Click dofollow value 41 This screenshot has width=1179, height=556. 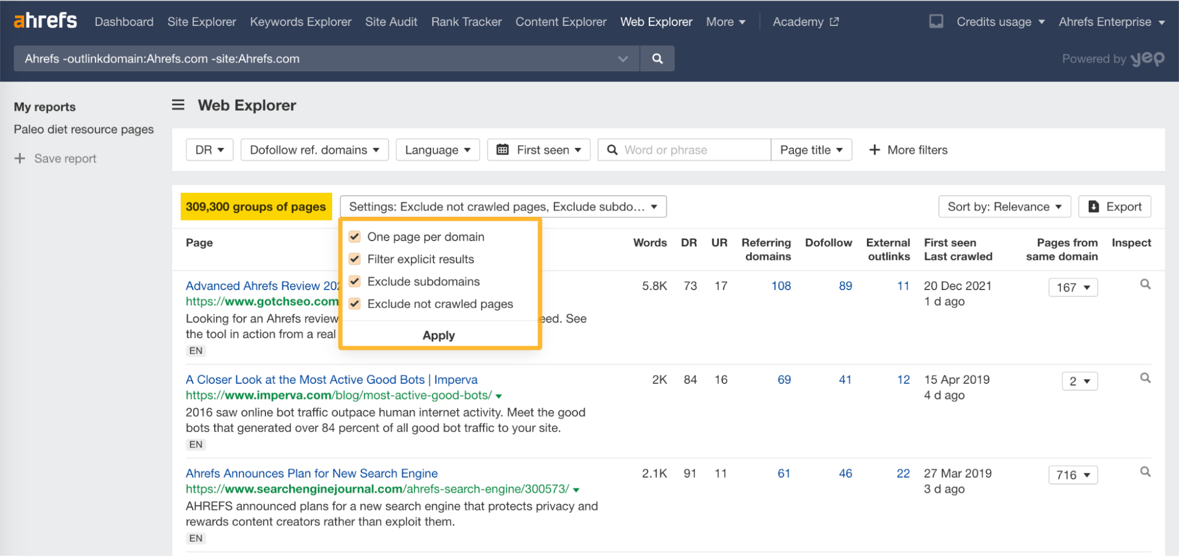(x=845, y=379)
